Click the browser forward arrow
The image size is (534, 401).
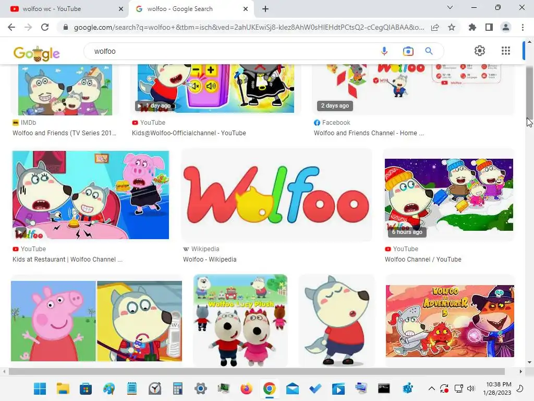[x=28, y=27]
